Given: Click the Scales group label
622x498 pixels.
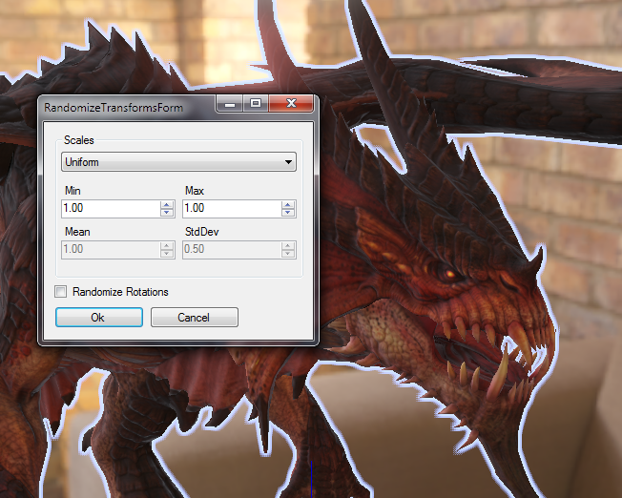Looking at the screenshot, I should (79, 140).
